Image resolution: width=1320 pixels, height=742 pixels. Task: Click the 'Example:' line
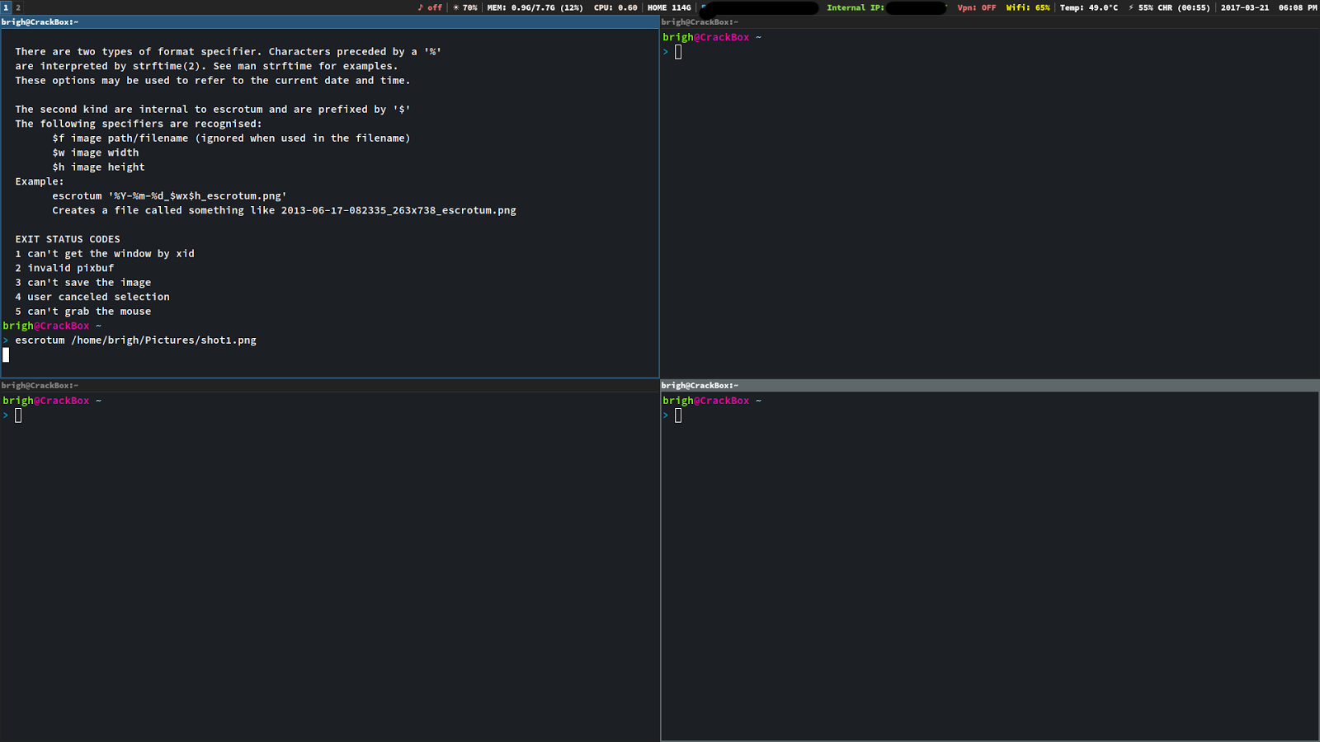pos(39,181)
